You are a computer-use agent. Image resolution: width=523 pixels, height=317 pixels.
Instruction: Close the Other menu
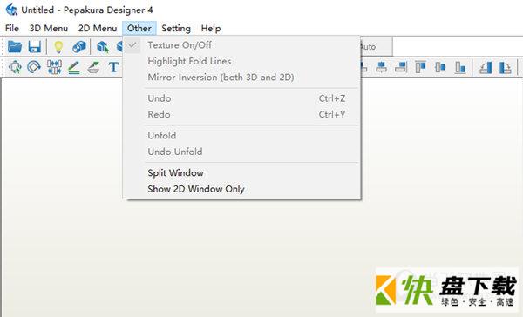click(139, 29)
